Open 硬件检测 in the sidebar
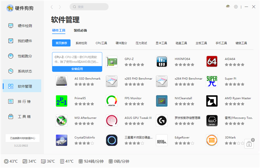260x168 pixels. pos(22,26)
